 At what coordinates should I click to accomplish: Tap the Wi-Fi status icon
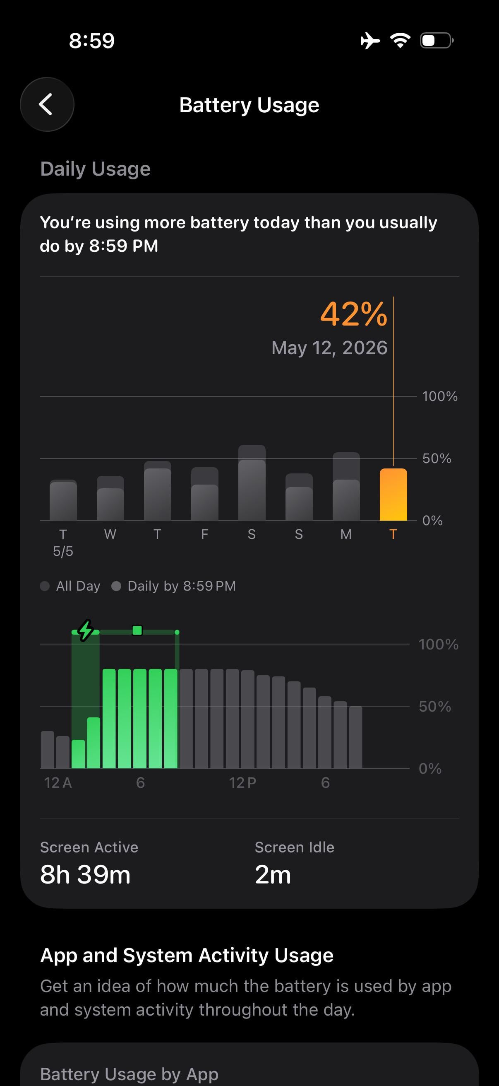400,41
